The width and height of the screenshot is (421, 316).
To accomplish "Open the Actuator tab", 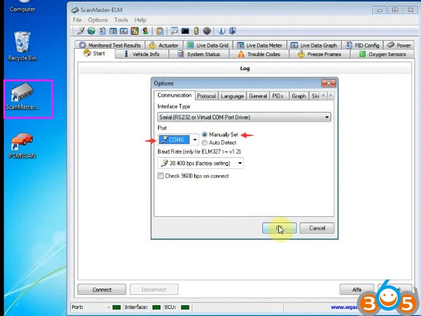I will (164, 45).
